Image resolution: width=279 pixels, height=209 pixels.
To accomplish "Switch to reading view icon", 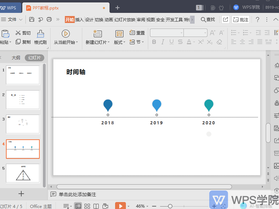I will pos(96,206).
